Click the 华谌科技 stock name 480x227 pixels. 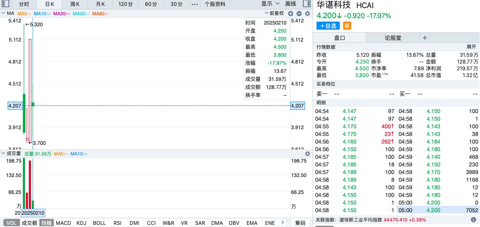(334, 5)
